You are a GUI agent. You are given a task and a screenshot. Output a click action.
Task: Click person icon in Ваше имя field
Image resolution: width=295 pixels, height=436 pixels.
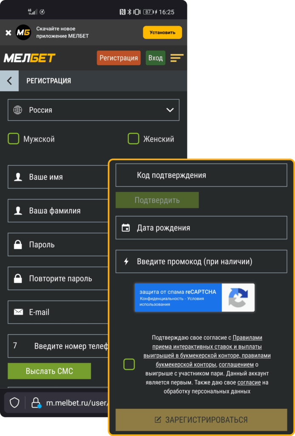pos(18,177)
